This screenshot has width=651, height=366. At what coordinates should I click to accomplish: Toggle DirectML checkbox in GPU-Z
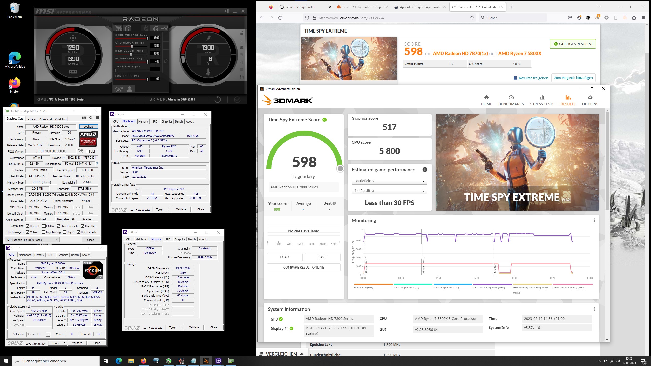[83, 226]
